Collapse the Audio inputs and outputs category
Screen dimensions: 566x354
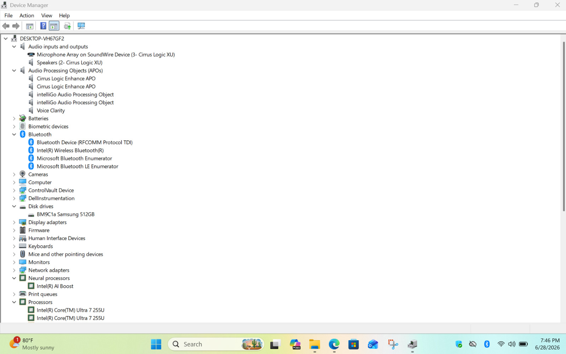(x=14, y=47)
